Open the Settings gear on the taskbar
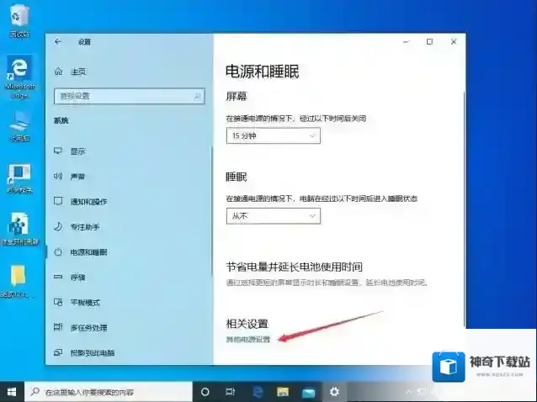The height and width of the screenshot is (402, 537). 334,392
